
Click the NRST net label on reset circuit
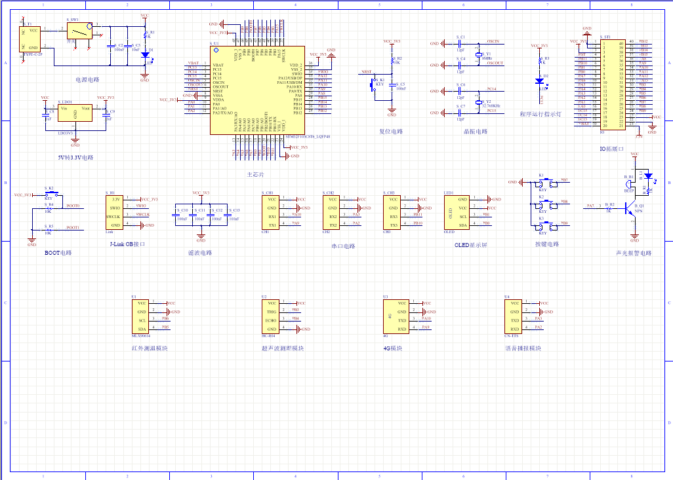pyautogui.click(x=367, y=71)
